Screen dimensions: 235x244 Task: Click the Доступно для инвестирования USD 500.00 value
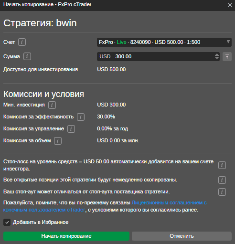tap(111, 69)
